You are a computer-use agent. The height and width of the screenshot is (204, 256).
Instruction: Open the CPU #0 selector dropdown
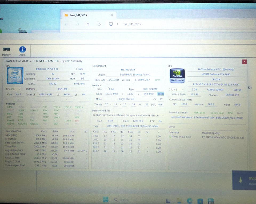[13, 89]
